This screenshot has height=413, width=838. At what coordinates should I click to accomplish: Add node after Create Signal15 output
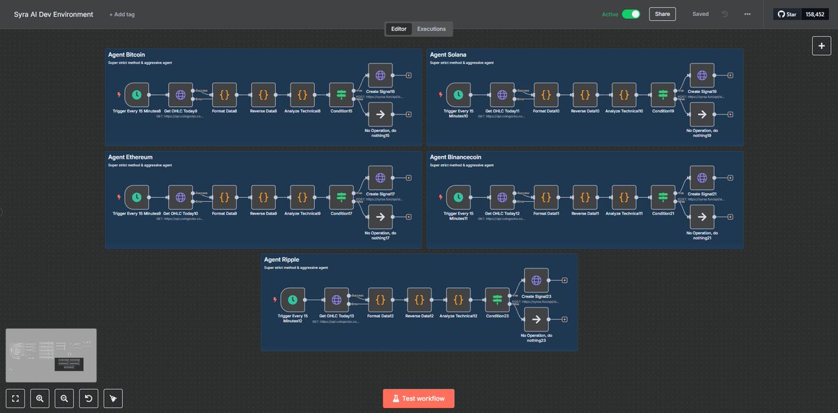[x=409, y=75]
